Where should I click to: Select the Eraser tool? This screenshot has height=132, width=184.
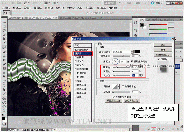pos(4,64)
